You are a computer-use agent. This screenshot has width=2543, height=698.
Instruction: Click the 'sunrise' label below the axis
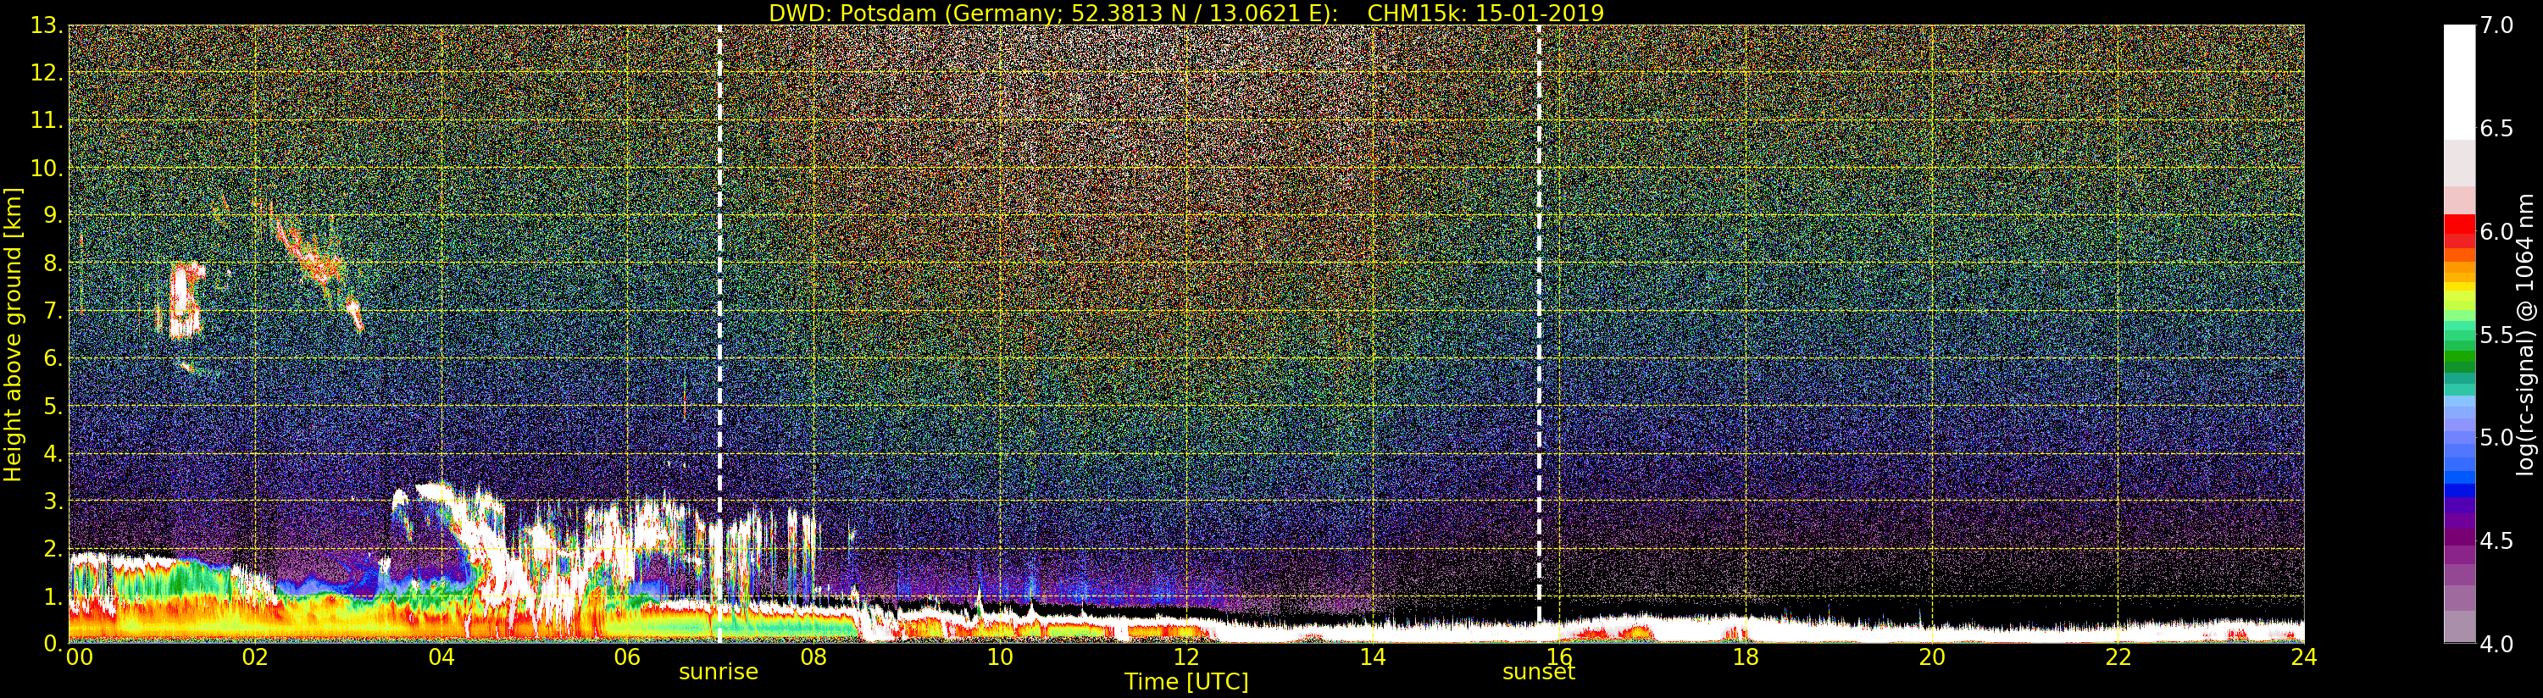click(x=719, y=673)
